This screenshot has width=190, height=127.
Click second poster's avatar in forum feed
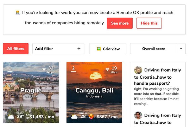pos(138,115)
